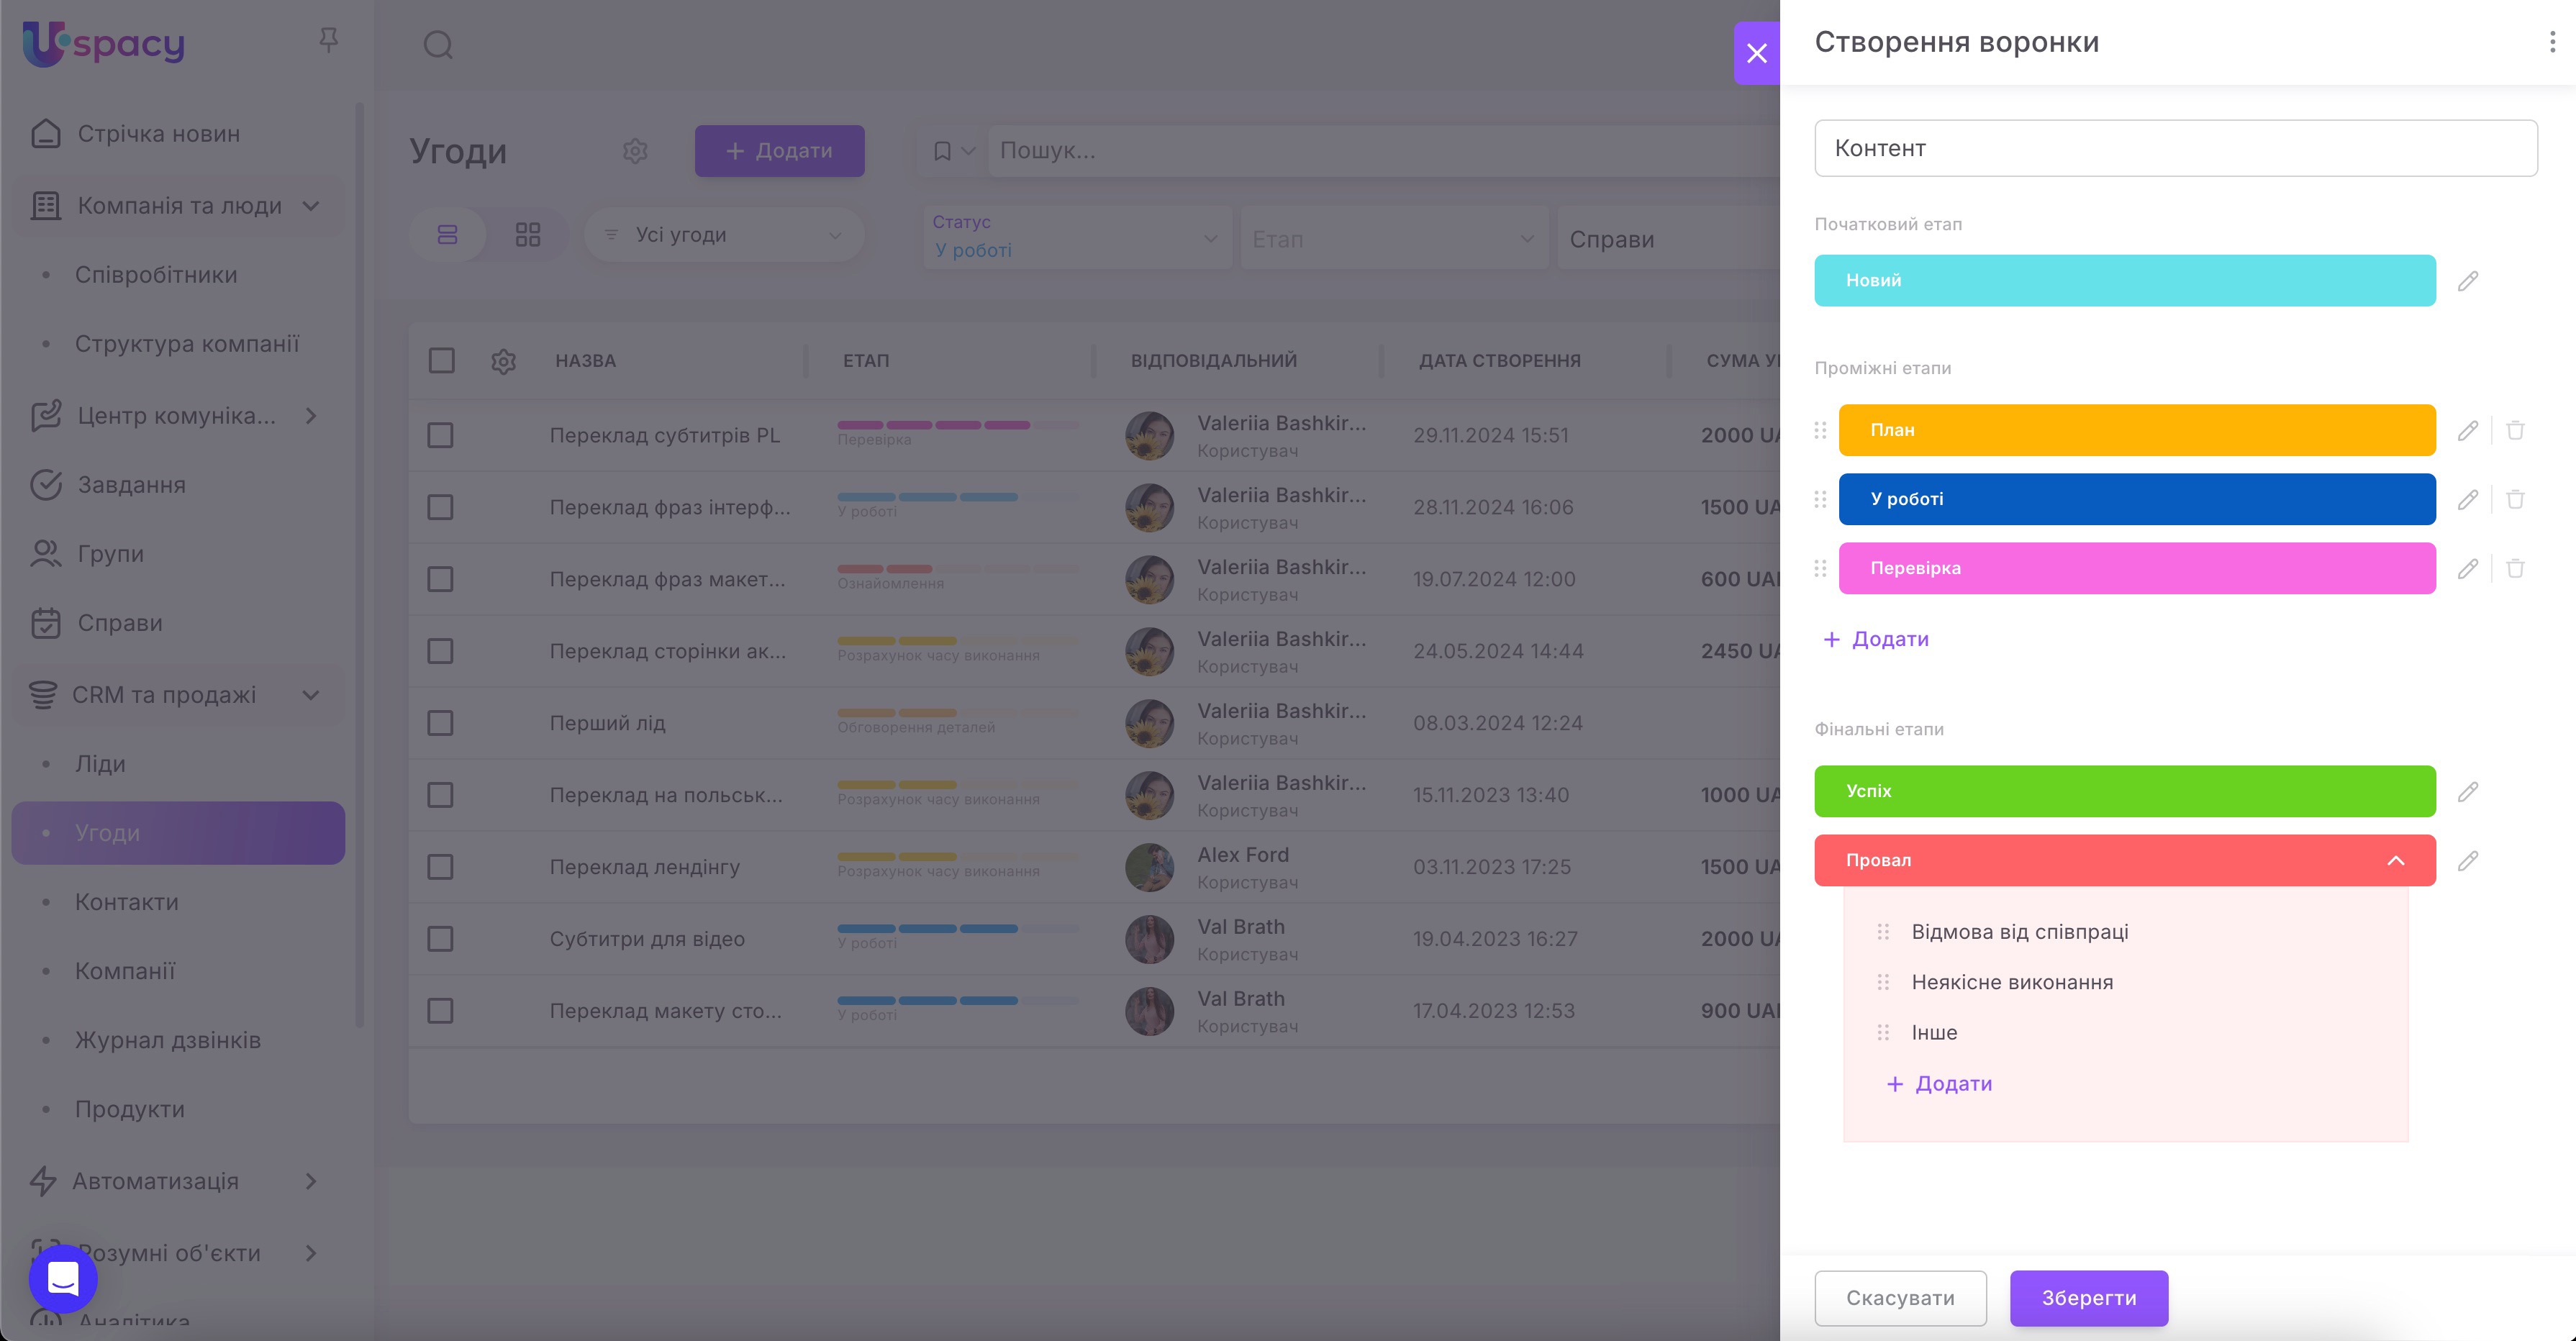Open Контакти in the sidebar
This screenshot has height=1341, width=2576.
tap(127, 902)
